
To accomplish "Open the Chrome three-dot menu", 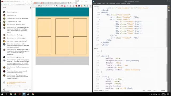I will [91, 6].
